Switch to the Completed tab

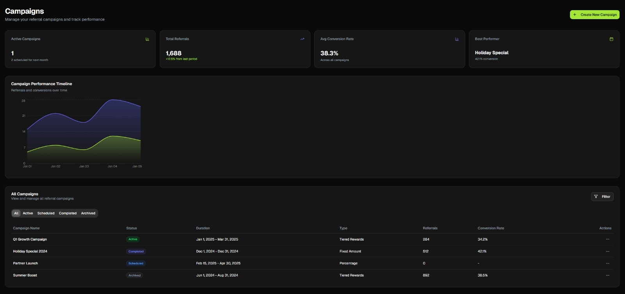[68, 213]
